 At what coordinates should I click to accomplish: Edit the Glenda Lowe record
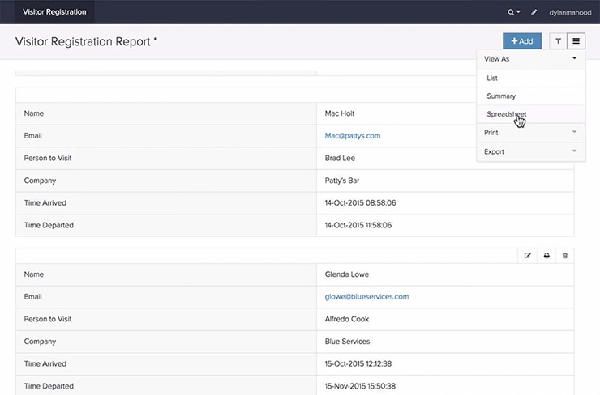tap(528, 256)
